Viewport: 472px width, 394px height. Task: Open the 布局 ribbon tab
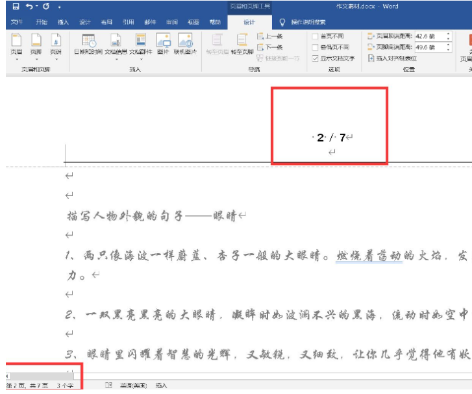click(106, 22)
